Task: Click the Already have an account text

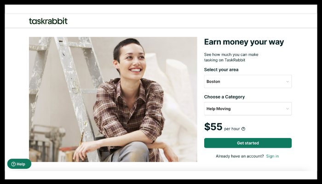Action: [240, 156]
